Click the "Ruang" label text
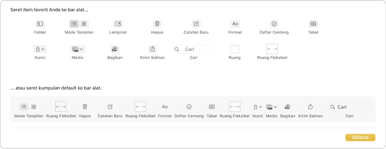 (x=235, y=58)
